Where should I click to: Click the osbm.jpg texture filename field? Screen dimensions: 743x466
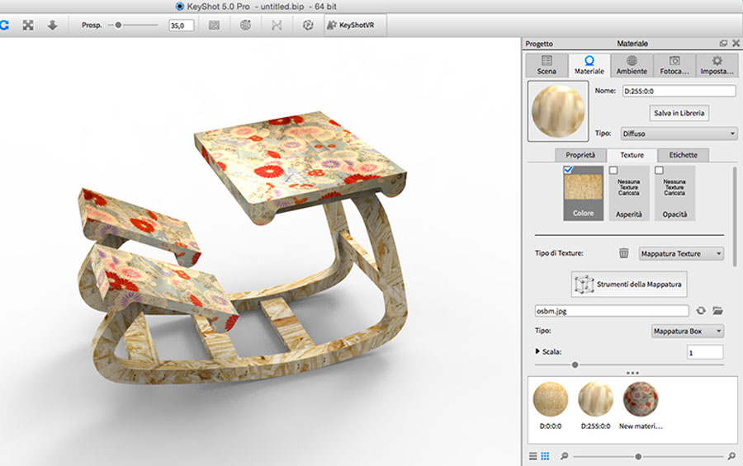tap(611, 311)
